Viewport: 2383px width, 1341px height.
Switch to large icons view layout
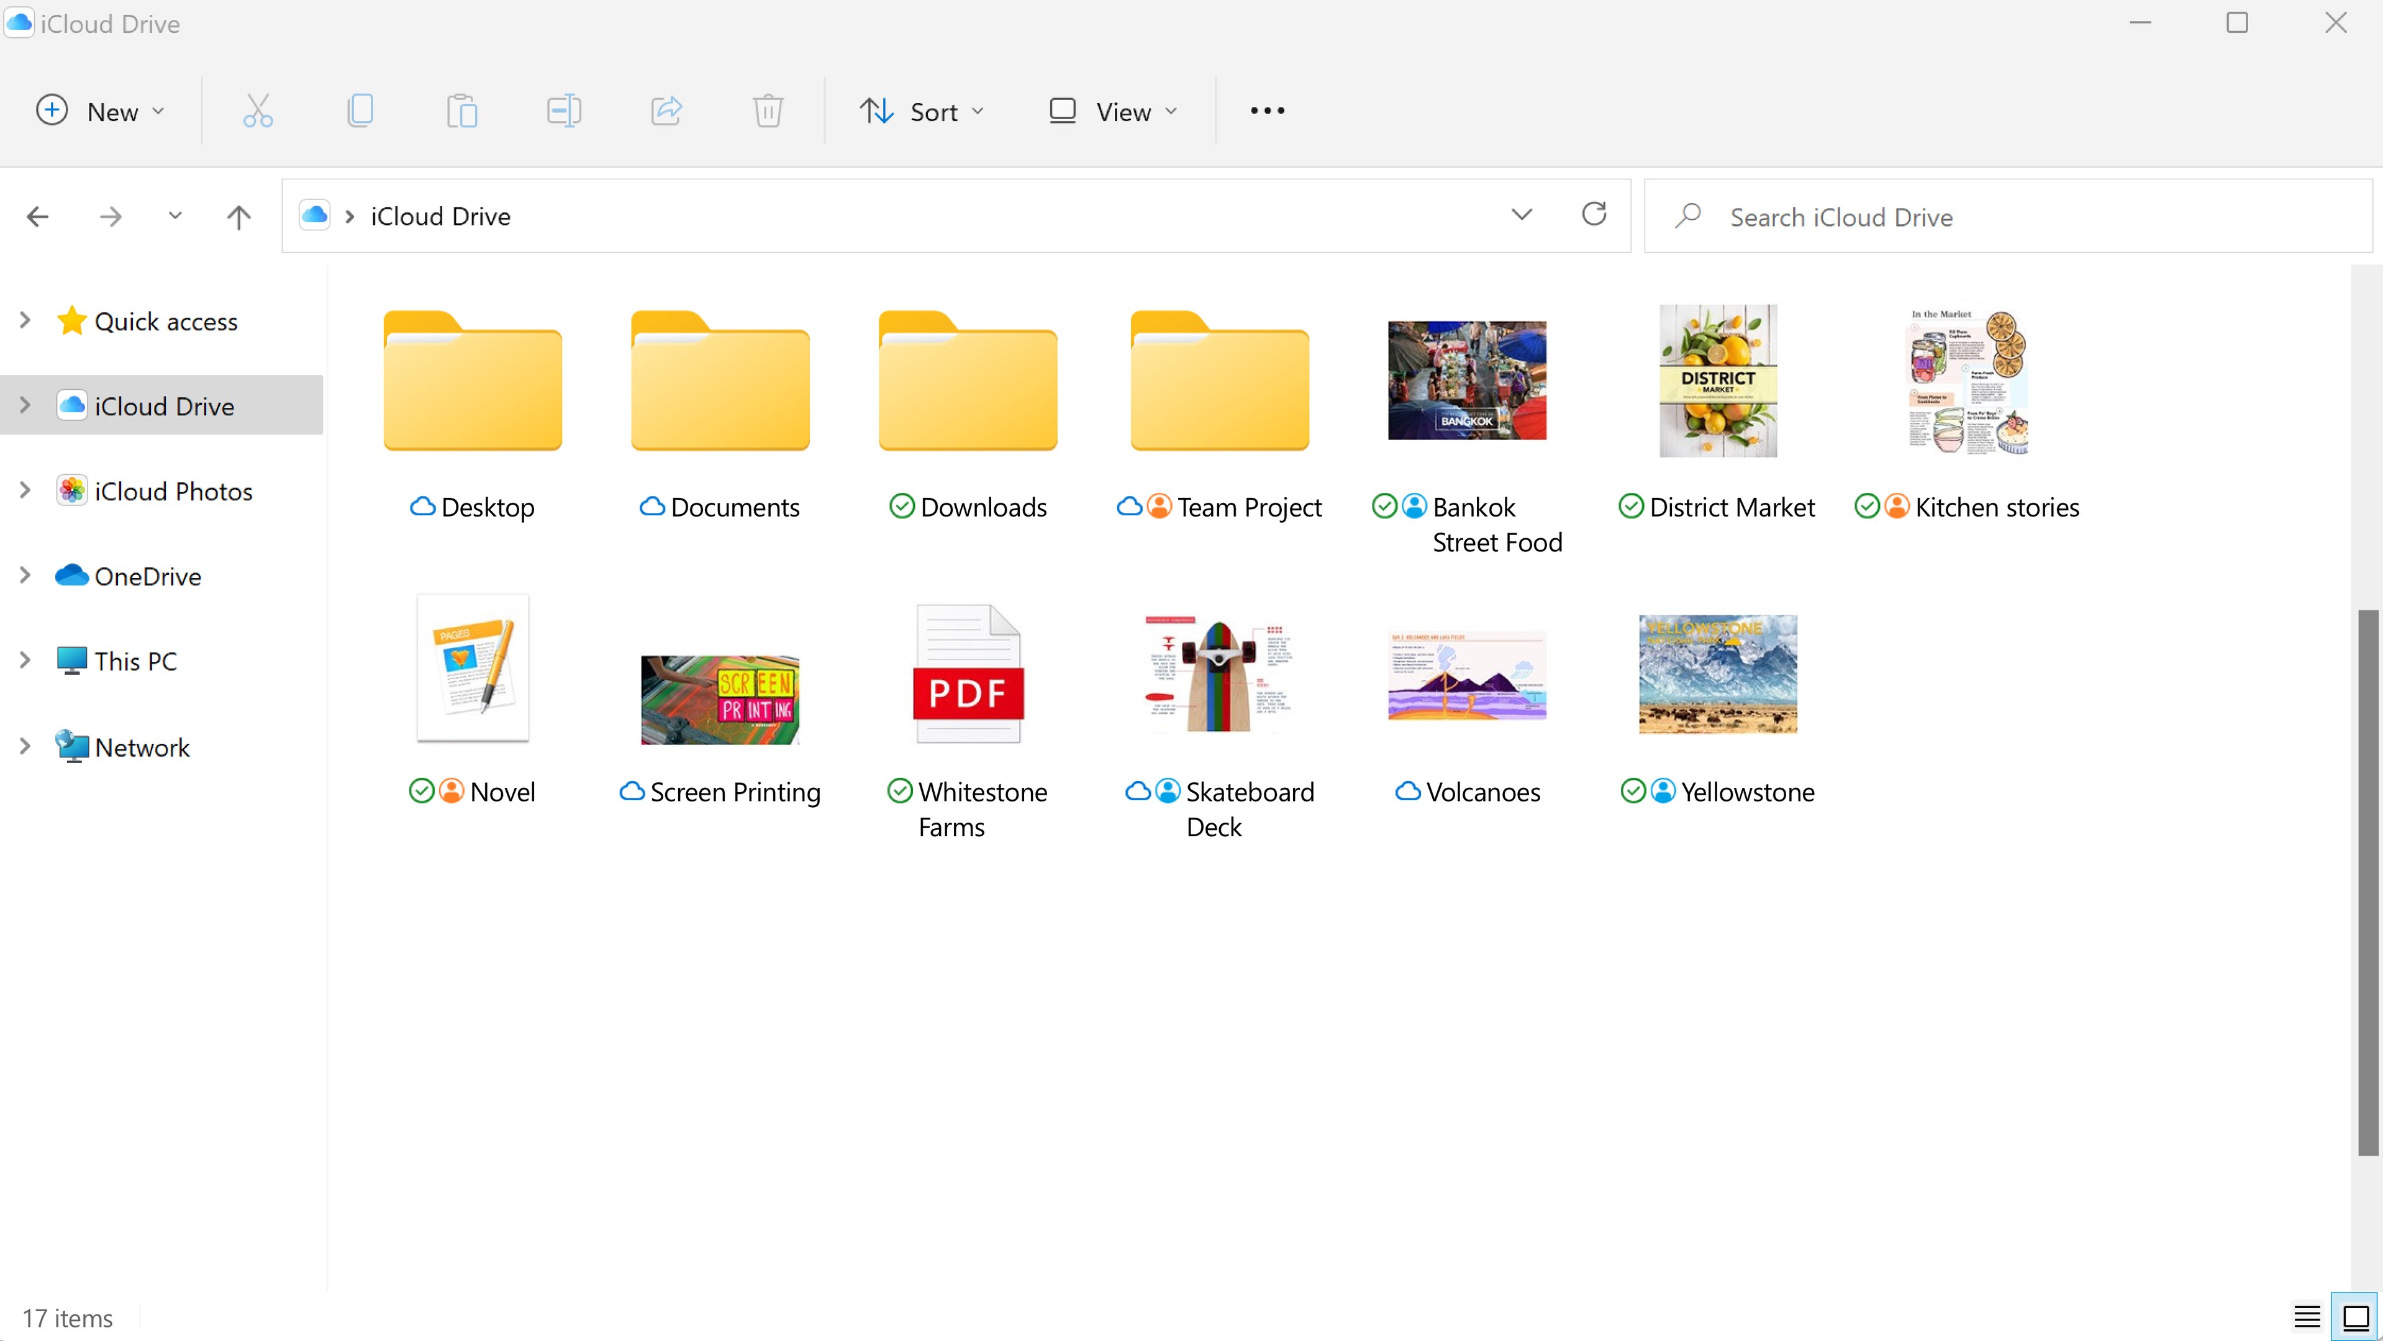[2354, 1316]
